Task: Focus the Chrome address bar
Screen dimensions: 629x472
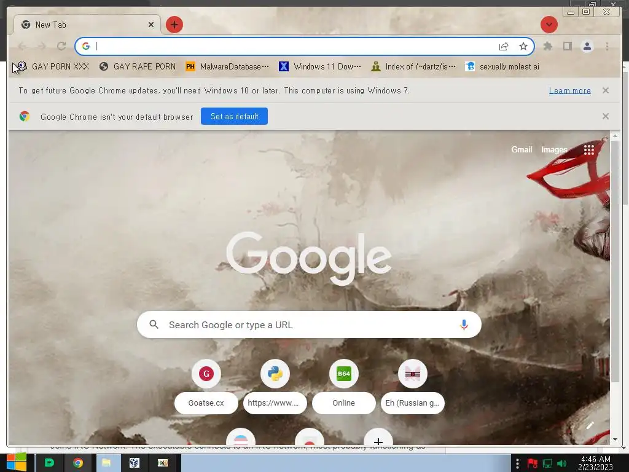Action: pos(295,46)
